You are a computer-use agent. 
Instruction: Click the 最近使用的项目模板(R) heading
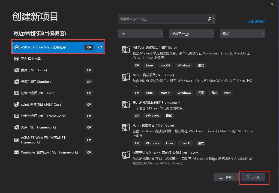[x=40, y=33]
